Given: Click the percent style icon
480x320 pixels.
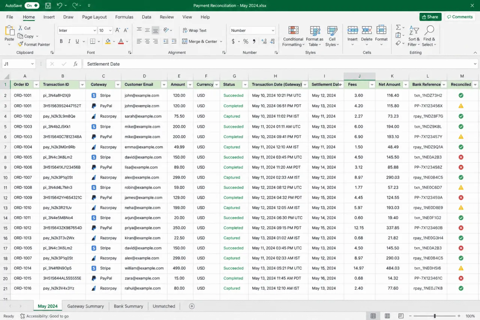Looking at the screenshot, I should (246, 41).
